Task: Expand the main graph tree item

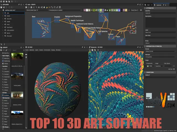Action: pyautogui.click(x=3, y=13)
